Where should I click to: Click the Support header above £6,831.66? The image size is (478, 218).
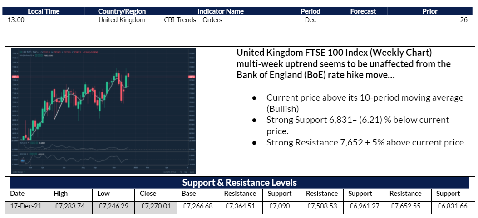pyautogui.click(x=448, y=194)
